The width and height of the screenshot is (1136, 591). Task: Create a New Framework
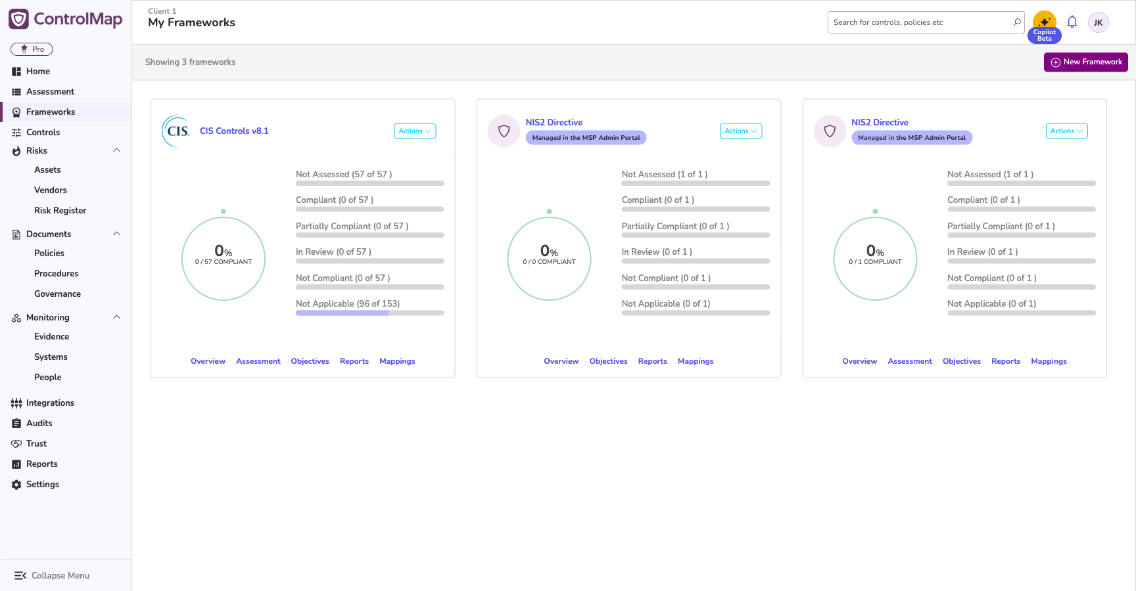coord(1085,62)
